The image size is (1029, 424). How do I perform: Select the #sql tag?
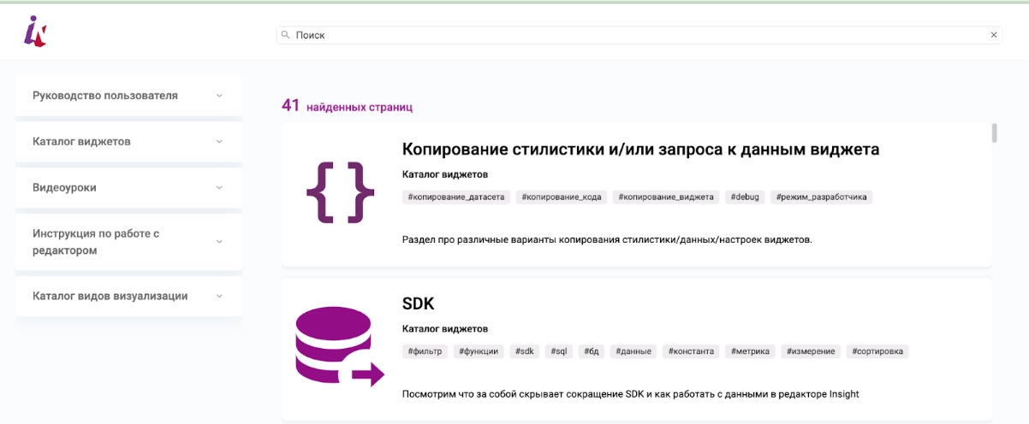pos(559,351)
